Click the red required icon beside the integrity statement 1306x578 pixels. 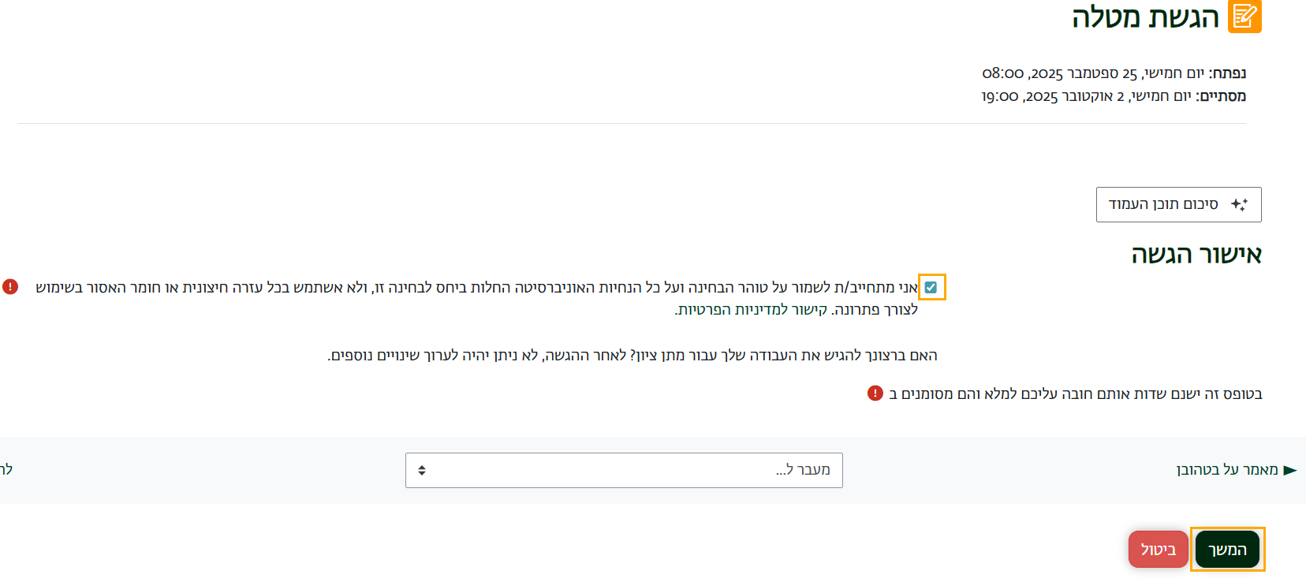10,287
